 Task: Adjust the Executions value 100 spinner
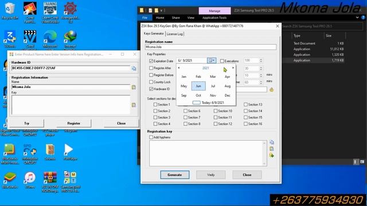261,61
